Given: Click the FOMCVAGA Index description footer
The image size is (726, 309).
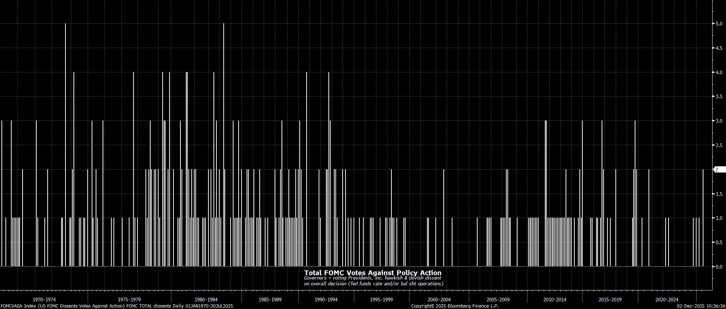Looking at the screenshot, I should pyautogui.click(x=117, y=306).
